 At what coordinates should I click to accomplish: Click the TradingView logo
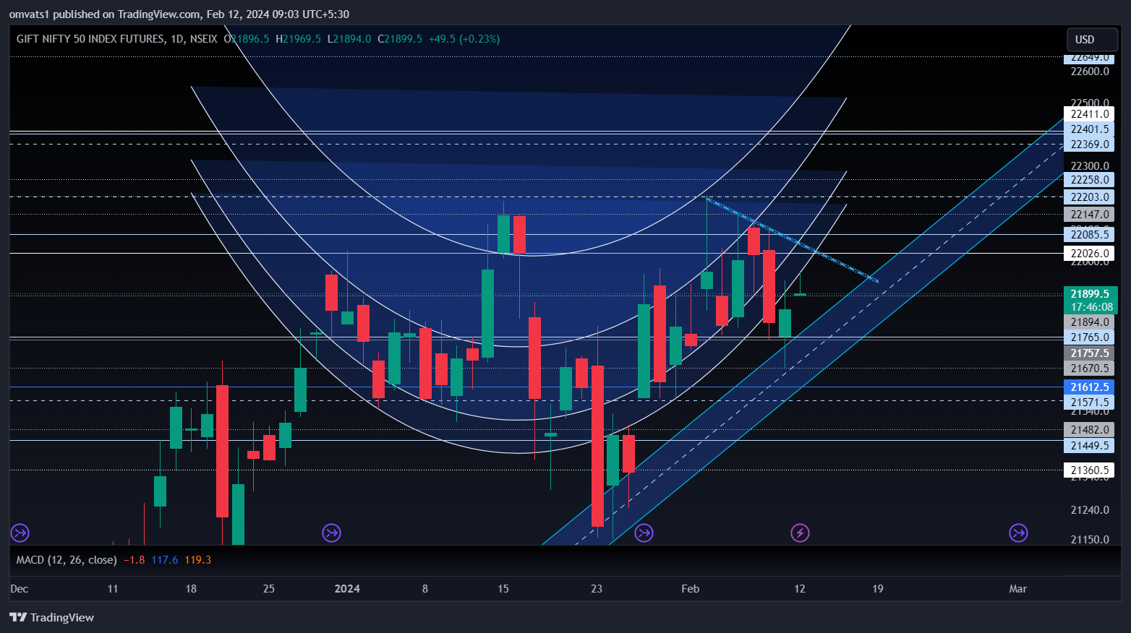click(51, 617)
